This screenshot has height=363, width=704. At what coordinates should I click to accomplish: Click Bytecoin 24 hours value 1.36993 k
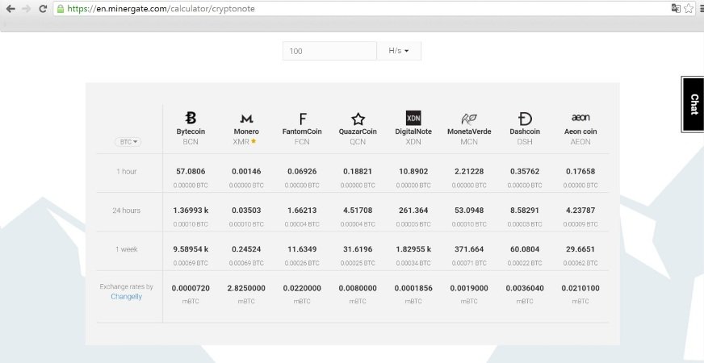[x=191, y=210]
